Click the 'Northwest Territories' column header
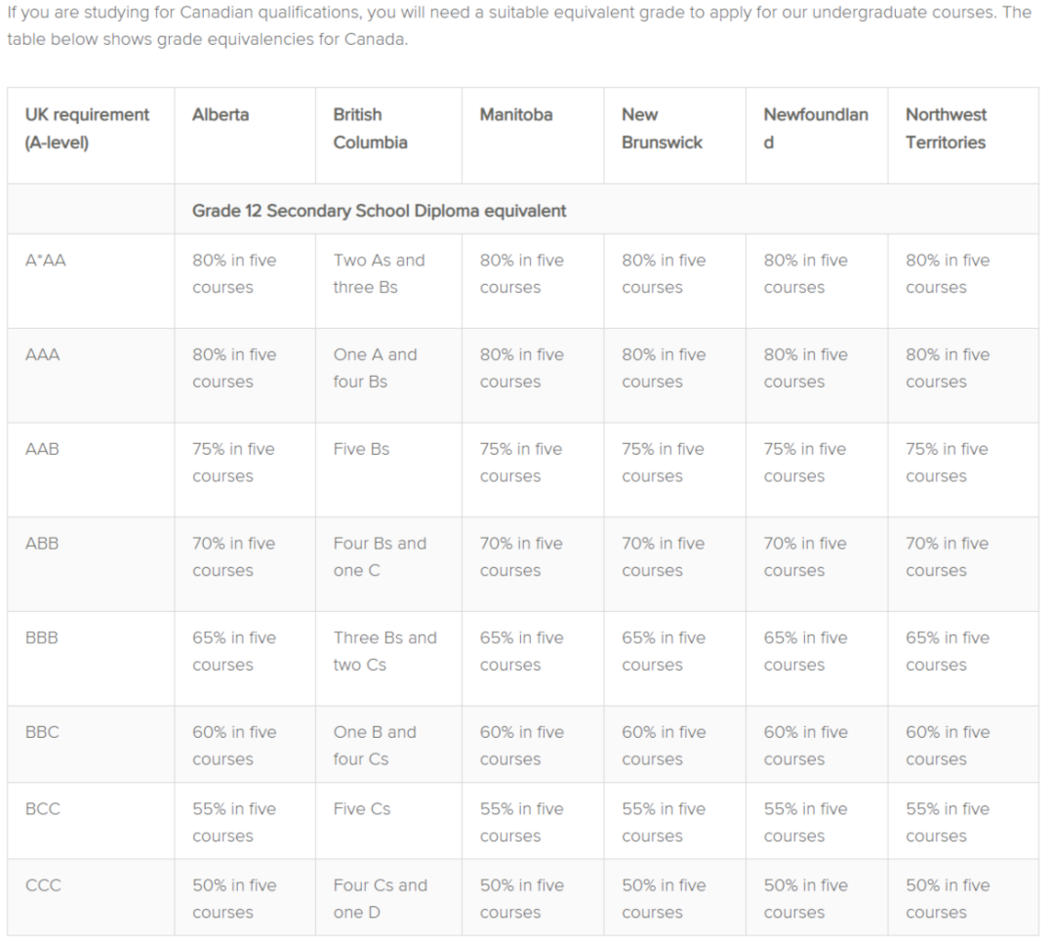1054x942 pixels. [x=963, y=135]
